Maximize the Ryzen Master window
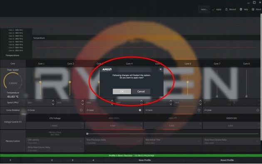This screenshot has width=262, height=164. (x=254, y=2)
